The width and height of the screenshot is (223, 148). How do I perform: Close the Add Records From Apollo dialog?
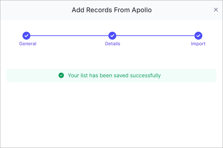tap(216, 10)
